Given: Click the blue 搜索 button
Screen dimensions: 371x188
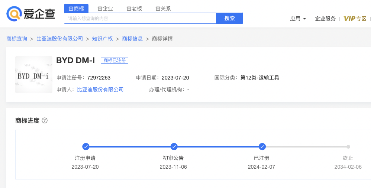Looking at the screenshot, I should pyautogui.click(x=229, y=18).
